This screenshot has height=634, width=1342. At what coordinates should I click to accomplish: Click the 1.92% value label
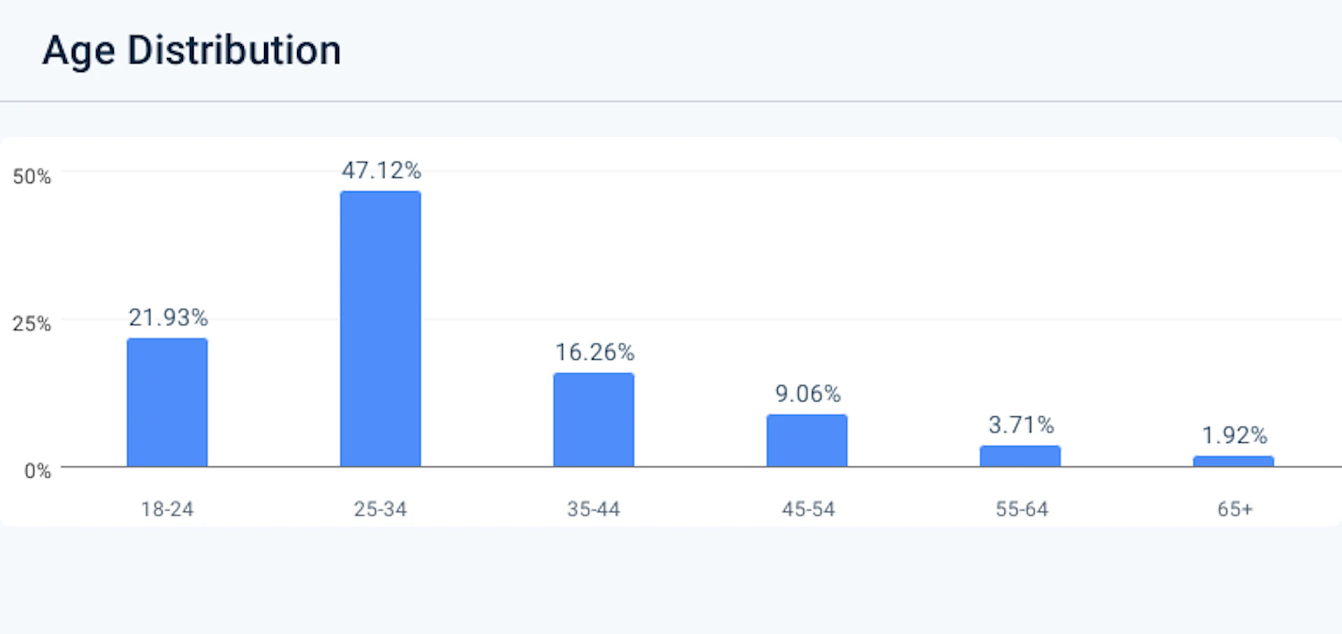[1234, 436]
